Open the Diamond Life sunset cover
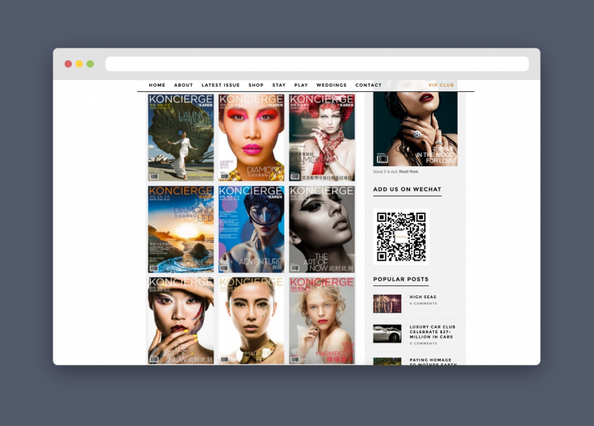 point(181,229)
